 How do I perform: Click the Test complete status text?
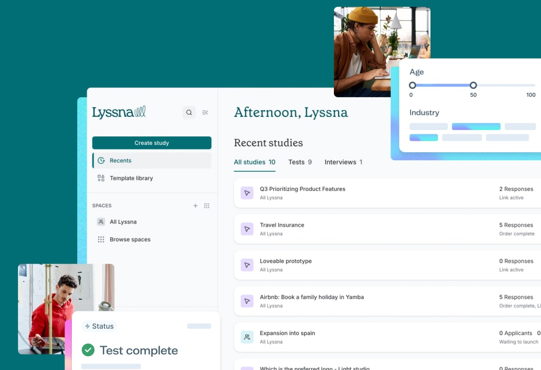coord(139,350)
